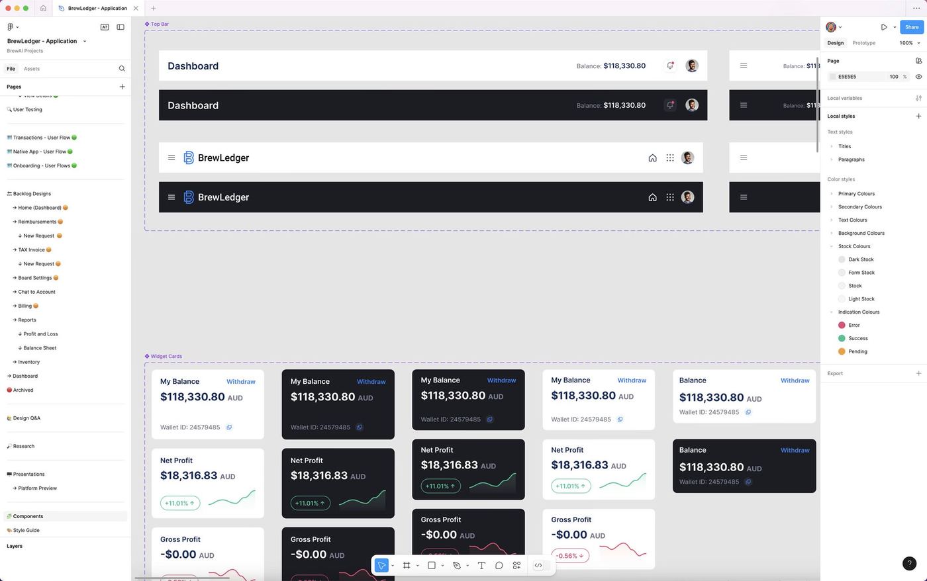The width and height of the screenshot is (927, 581).
Task: Select the Pending color style swatch
Action: point(842,351)
